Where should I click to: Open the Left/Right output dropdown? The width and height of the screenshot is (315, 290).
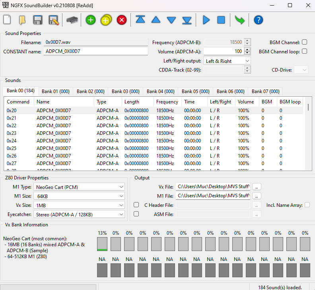click(227, 61)
